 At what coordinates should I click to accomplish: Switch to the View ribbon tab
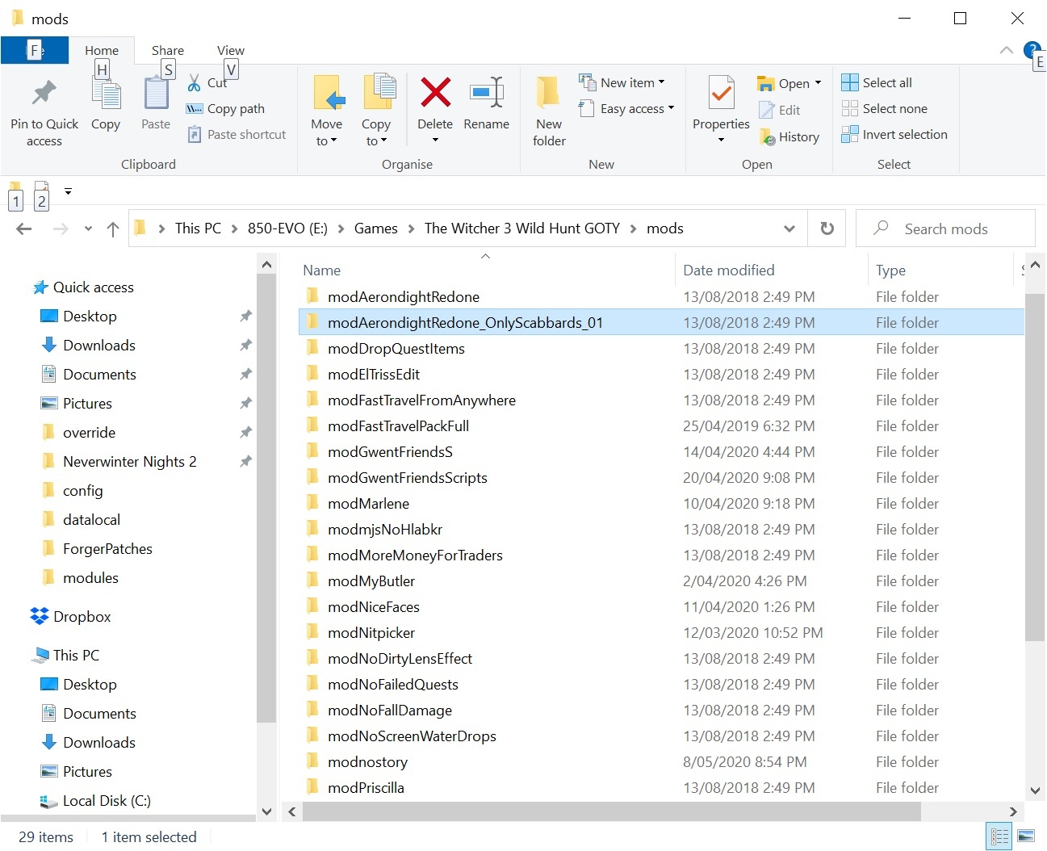coord(231,50)
